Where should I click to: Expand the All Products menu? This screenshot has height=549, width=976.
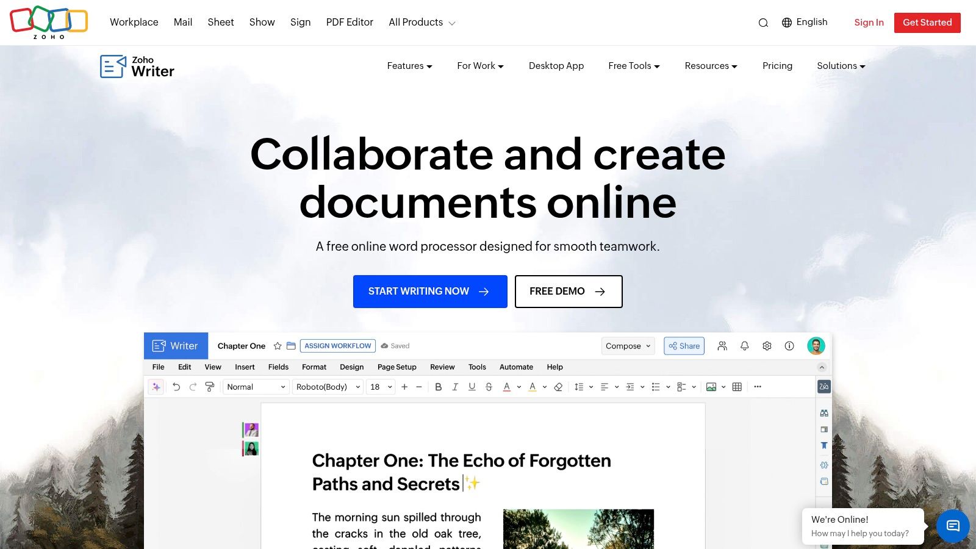point(422,23)
